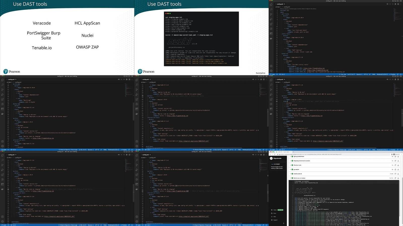The width and height of the screenshot is (403, 226).
Task: Click Prettier in version 2.1 VS Code status bar
Action: click(x=392, y=74)
